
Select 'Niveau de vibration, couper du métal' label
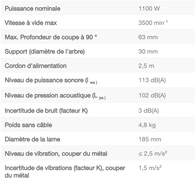pos(56,153)
